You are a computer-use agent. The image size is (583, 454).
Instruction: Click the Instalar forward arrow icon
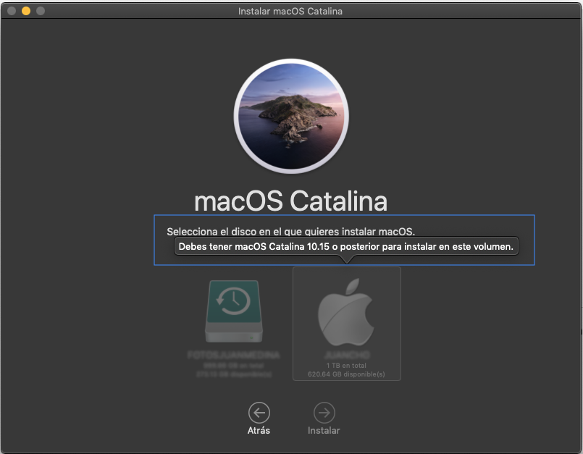click(324, 413)
